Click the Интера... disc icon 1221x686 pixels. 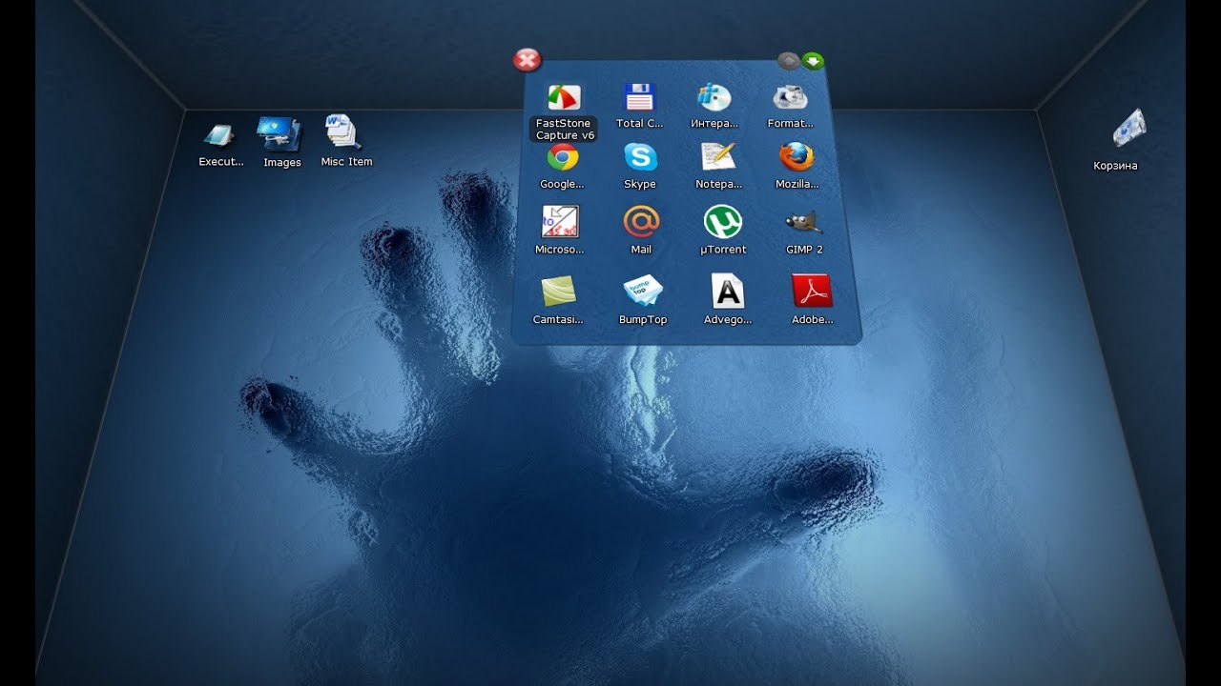coord(714,97)
